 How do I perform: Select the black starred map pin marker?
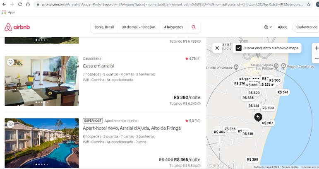[258, 117]
